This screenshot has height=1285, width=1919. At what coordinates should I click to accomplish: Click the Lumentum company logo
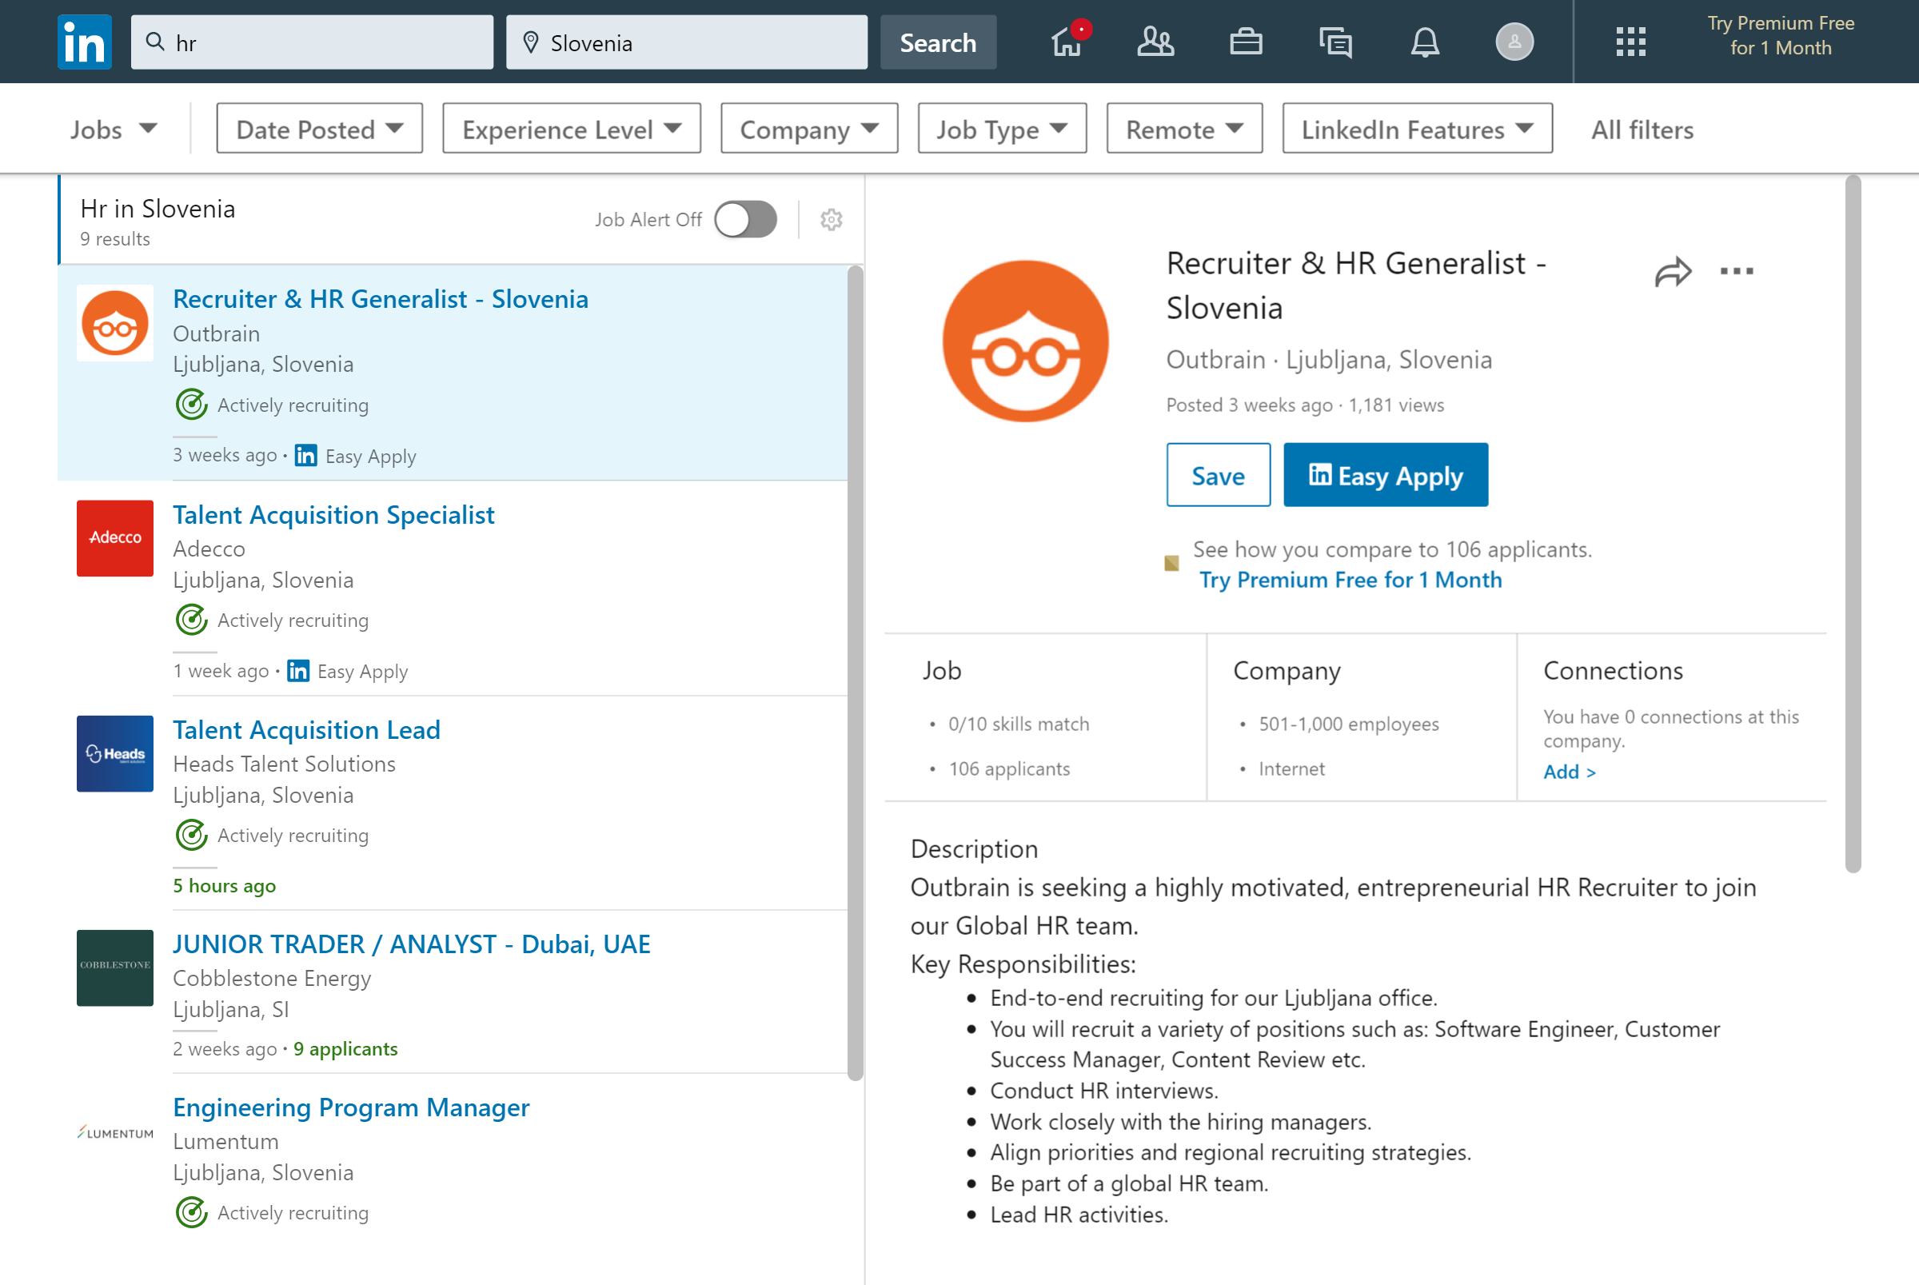click(114, 1132)
